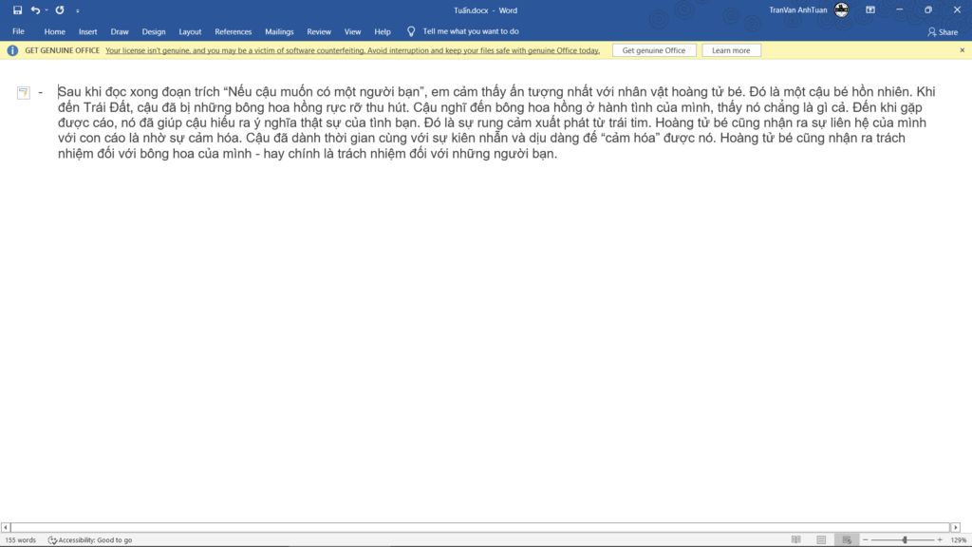Minimize the Word window
The width and height of the screenshot is (972, 547).
(900, 9)
